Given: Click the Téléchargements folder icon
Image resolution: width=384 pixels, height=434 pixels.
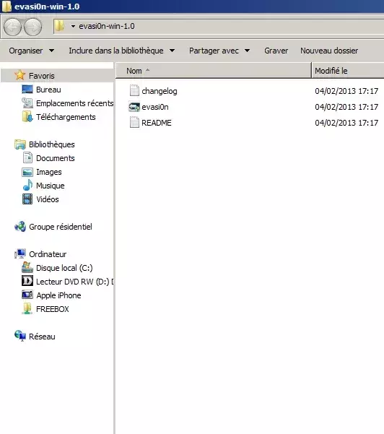Looking at the screenshot, I should coord(27,116).
